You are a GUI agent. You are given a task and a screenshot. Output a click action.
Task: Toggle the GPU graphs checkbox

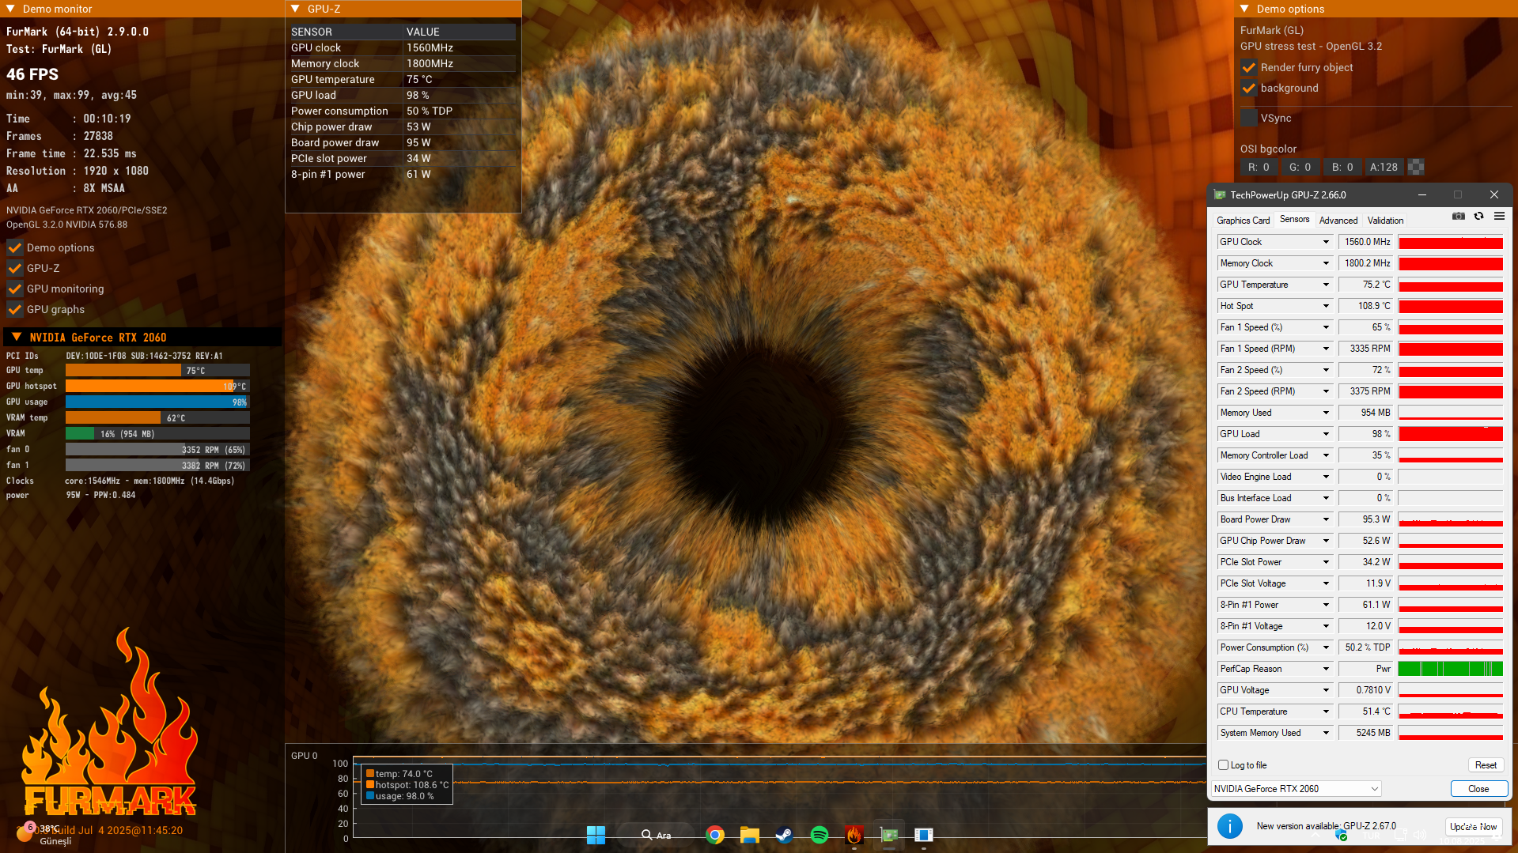[x=14, y=309]
